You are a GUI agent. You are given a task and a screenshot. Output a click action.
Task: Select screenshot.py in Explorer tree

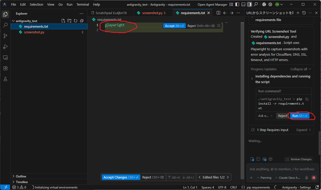click(x=49, y=32)
